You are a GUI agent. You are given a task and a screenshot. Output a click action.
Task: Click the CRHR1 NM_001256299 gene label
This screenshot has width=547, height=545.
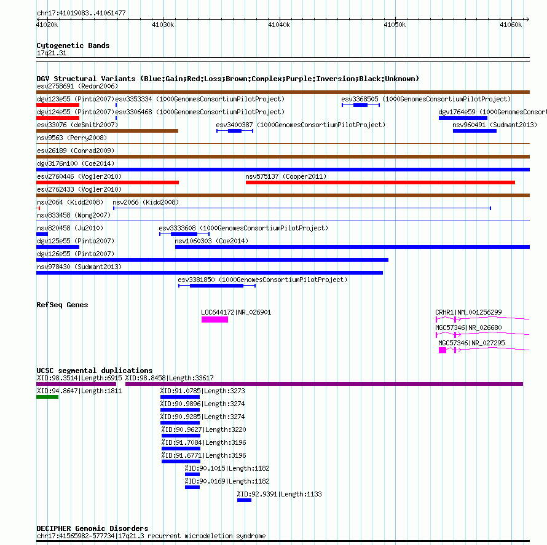[x=468, y=312]
